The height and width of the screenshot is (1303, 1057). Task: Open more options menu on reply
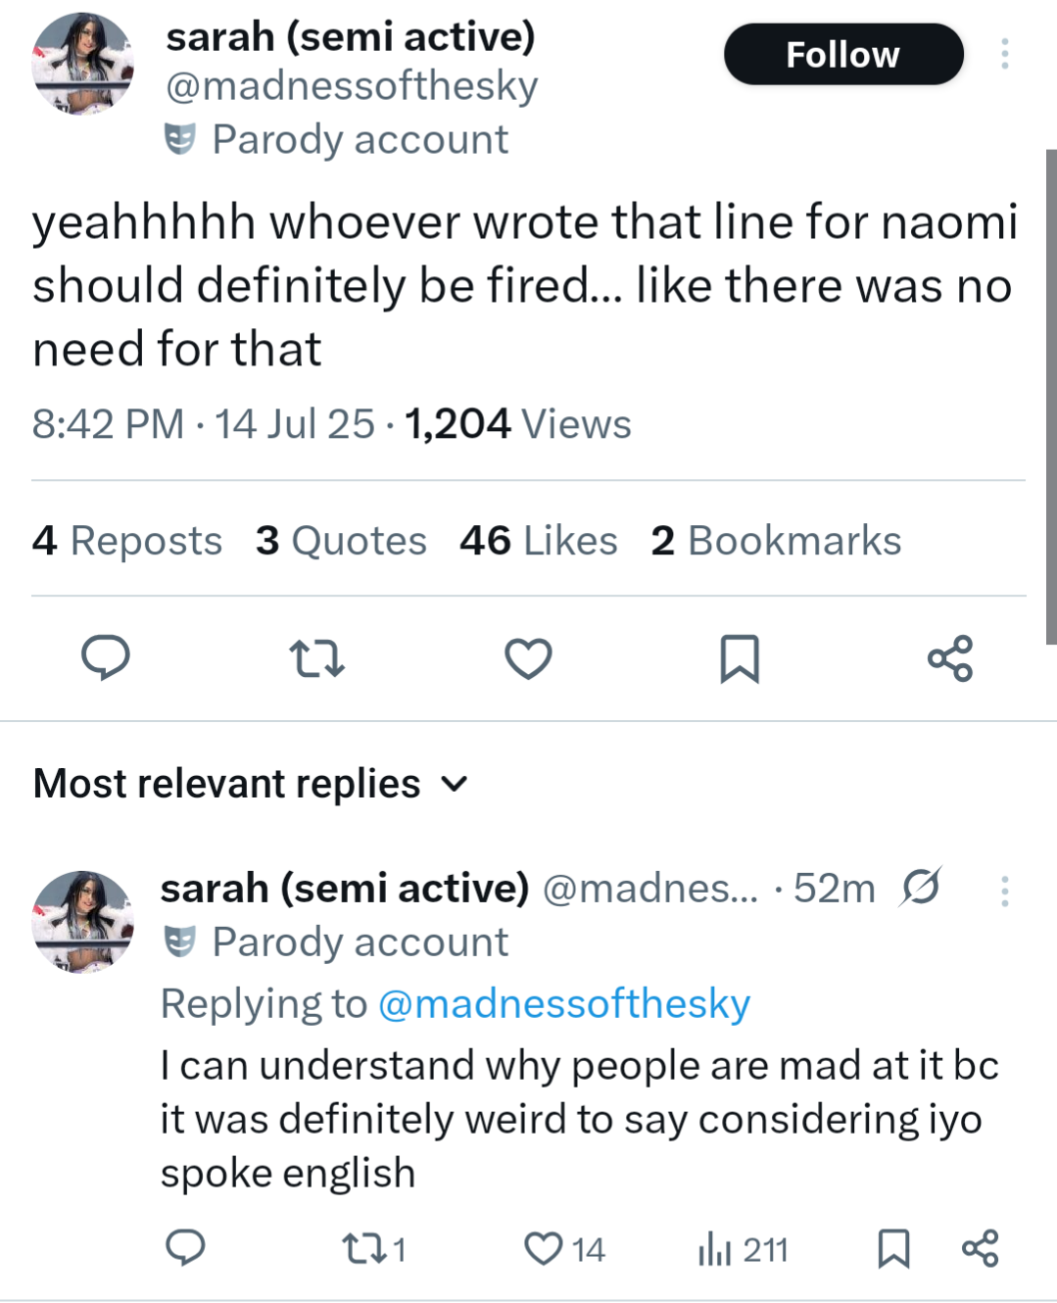pyautogui.click(x=1004, y=891)
